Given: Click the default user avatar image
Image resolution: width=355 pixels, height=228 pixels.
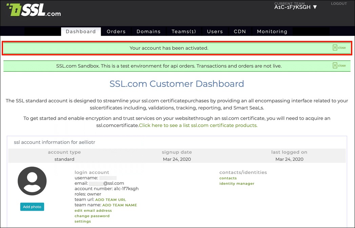Looking at the screenshot, I should (32, 181).
